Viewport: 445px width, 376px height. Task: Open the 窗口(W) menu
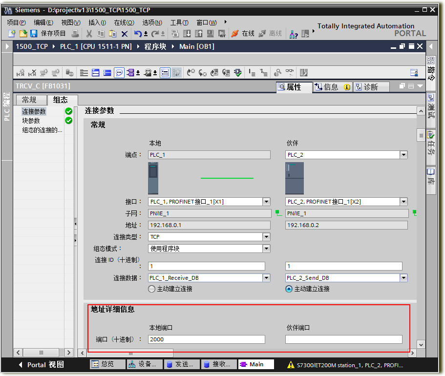[207, 22]
